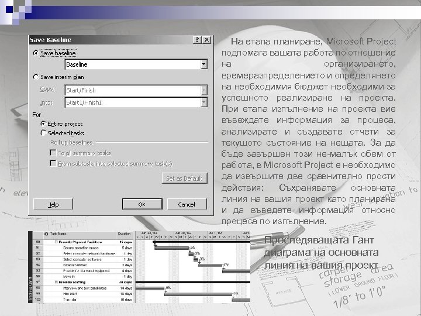
Task: Click the Gantt bar for Establish utilities
Action: pyautogui.click(x=210, y=266)
